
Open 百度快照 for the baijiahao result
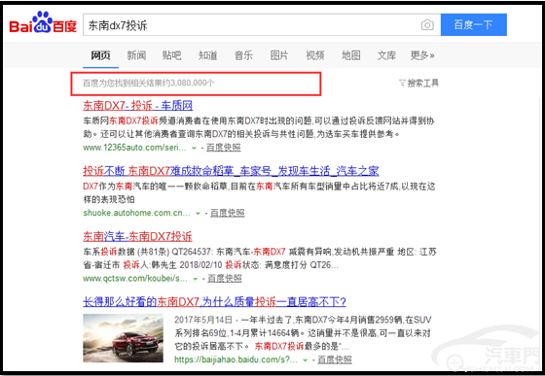tap(335, 359)
